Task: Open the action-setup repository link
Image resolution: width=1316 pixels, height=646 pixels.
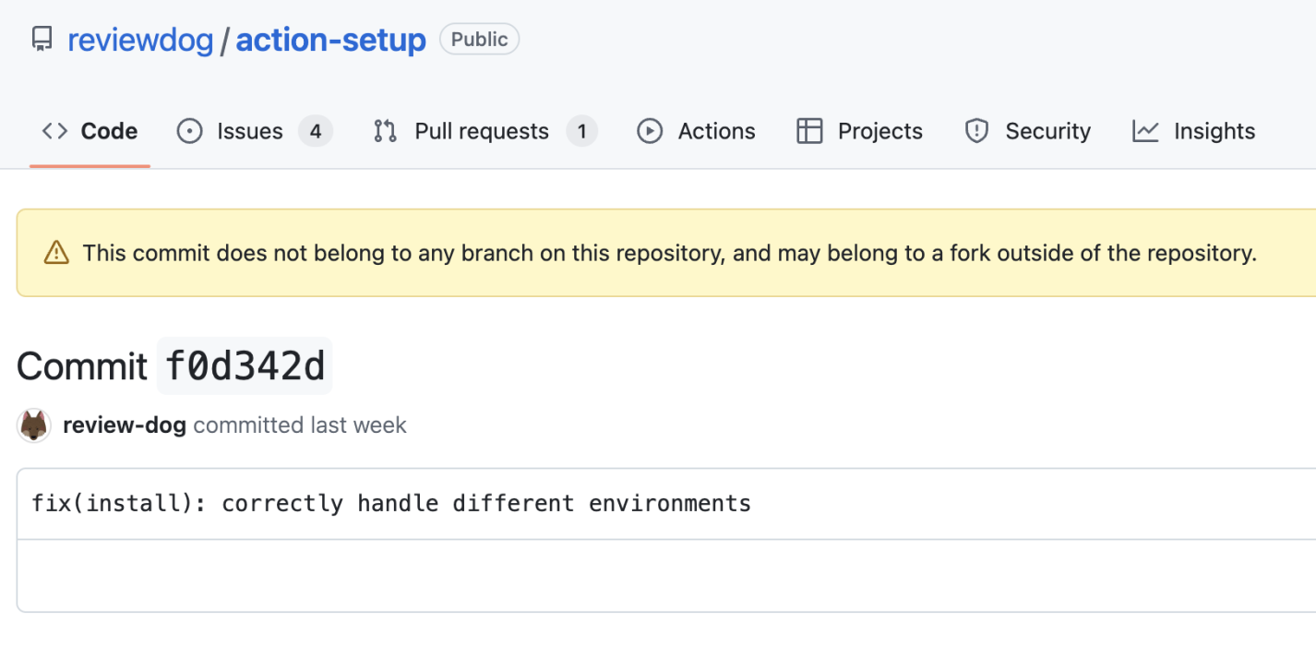Action: coord(330,39)
